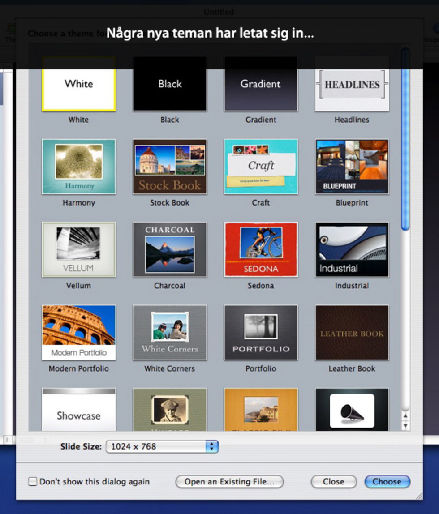Select the Showcase theme thumbnail

click(x=79, y=410)
